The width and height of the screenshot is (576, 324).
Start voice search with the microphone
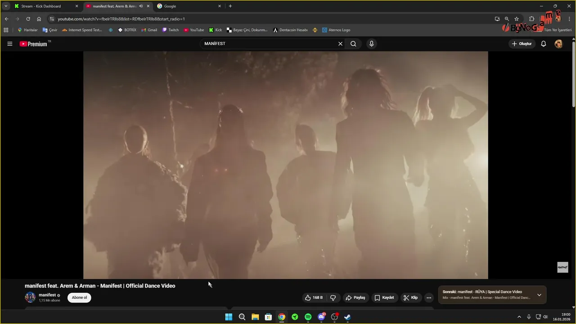pos(371,44)
